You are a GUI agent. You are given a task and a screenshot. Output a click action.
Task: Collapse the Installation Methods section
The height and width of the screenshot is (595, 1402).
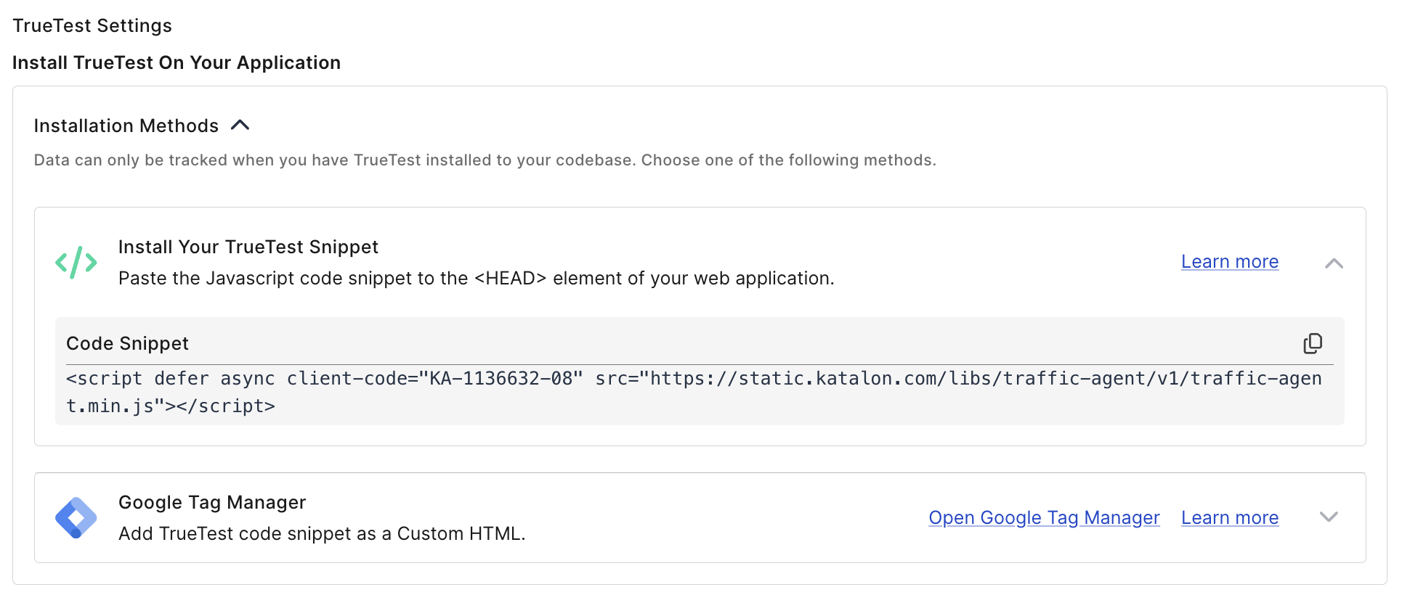[240, 126]
